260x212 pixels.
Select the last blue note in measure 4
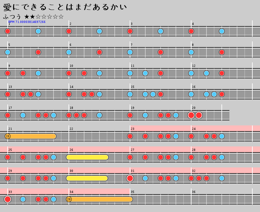[x=222, y=31]
